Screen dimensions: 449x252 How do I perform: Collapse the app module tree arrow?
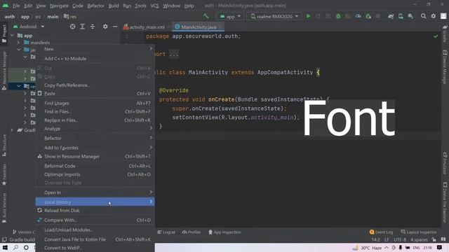pyautogui.click(x=12, y=36)
